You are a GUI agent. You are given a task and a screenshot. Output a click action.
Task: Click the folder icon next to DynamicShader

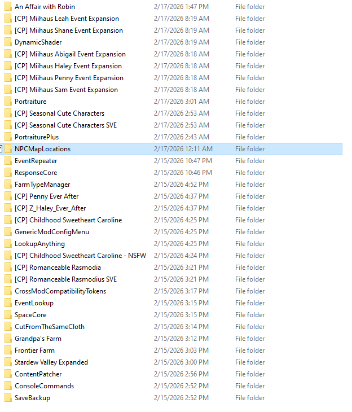(x=8, y=42)
